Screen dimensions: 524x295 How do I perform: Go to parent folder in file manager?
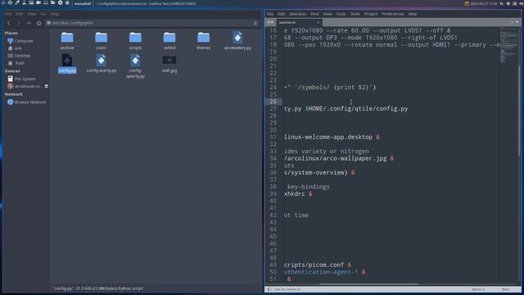29,23
